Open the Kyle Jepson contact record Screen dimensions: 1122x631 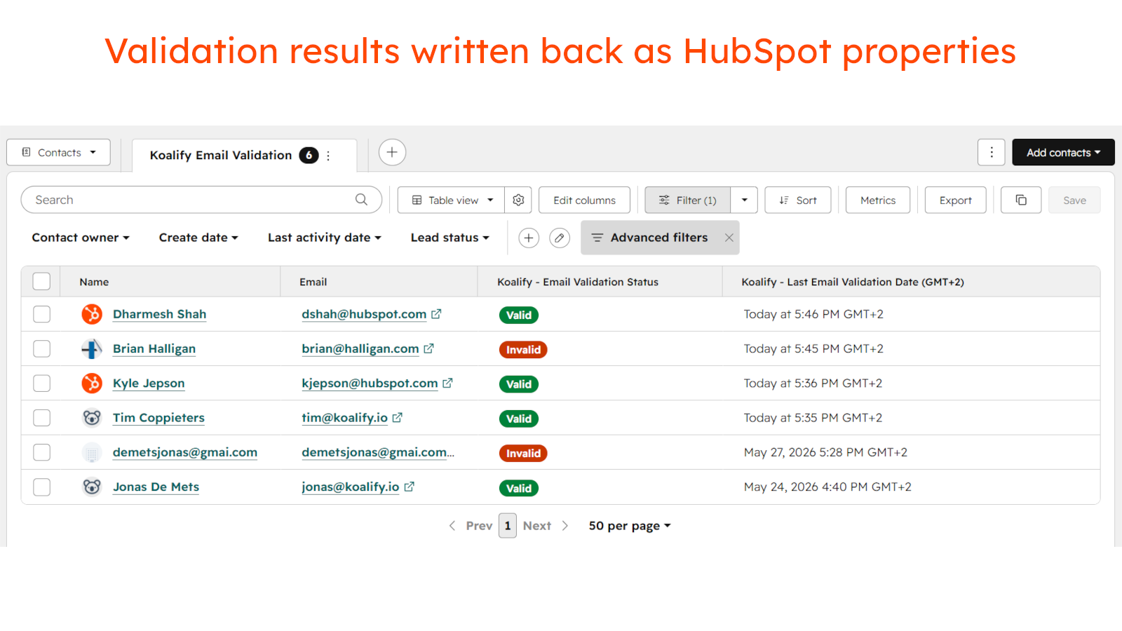149,383
